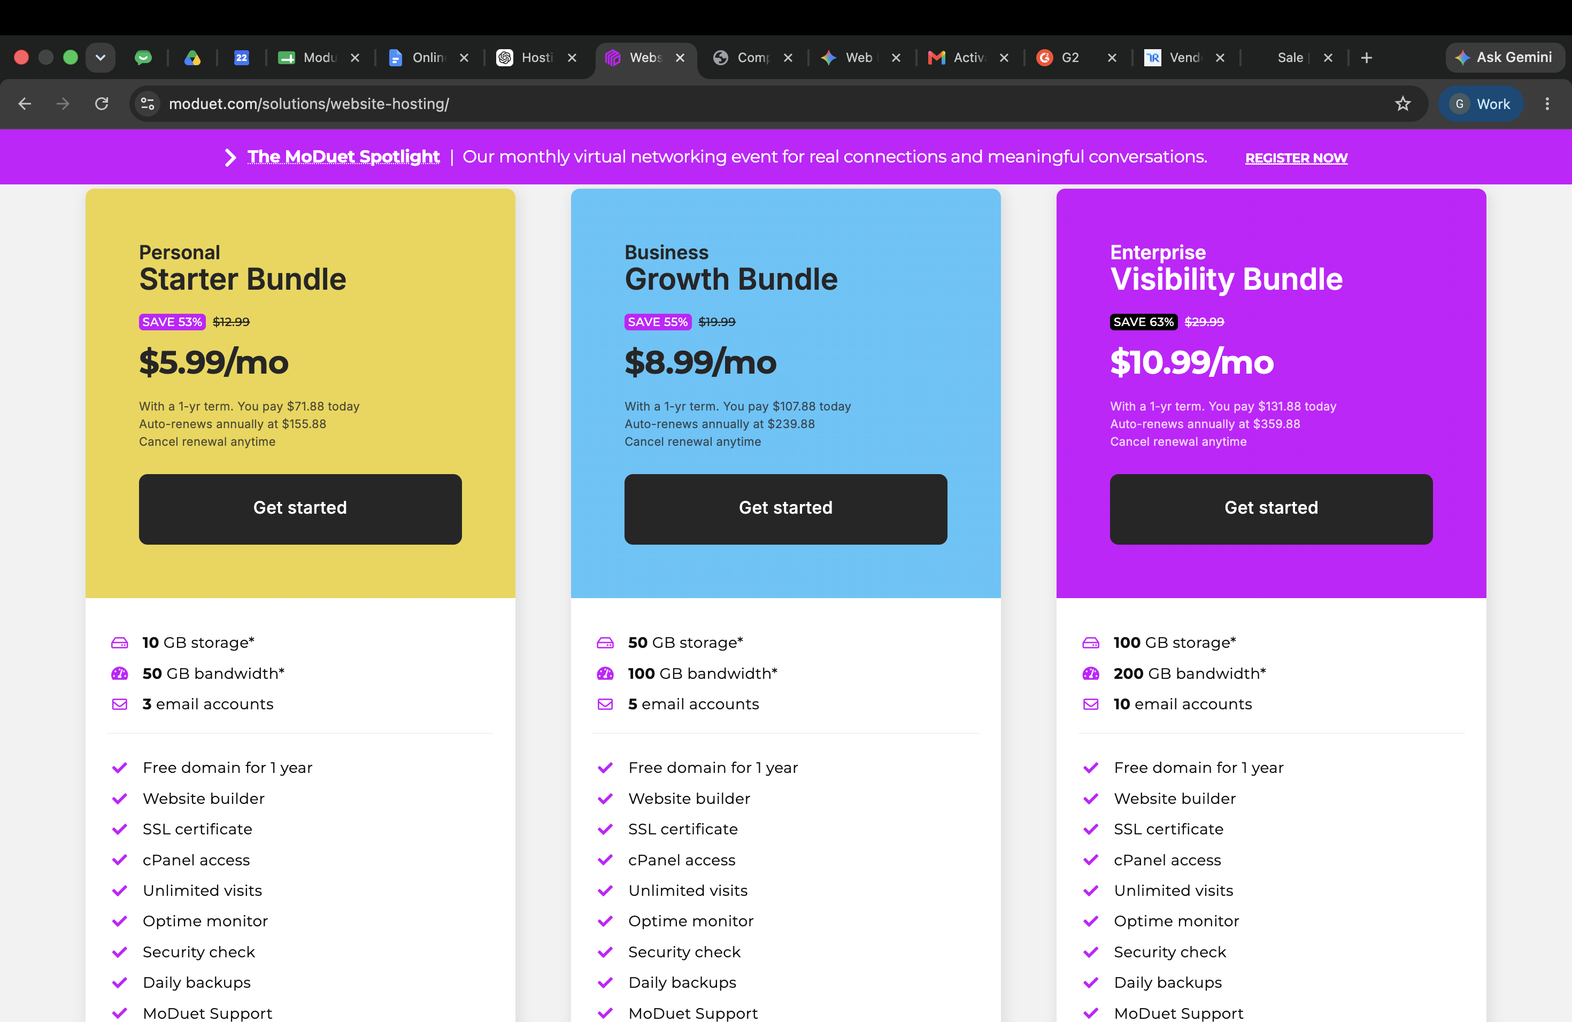Image resolution: width=1572 pixels, height=1022 pixels.
Task: Switch to the Comp browser tab
Action: pos(753,58)
